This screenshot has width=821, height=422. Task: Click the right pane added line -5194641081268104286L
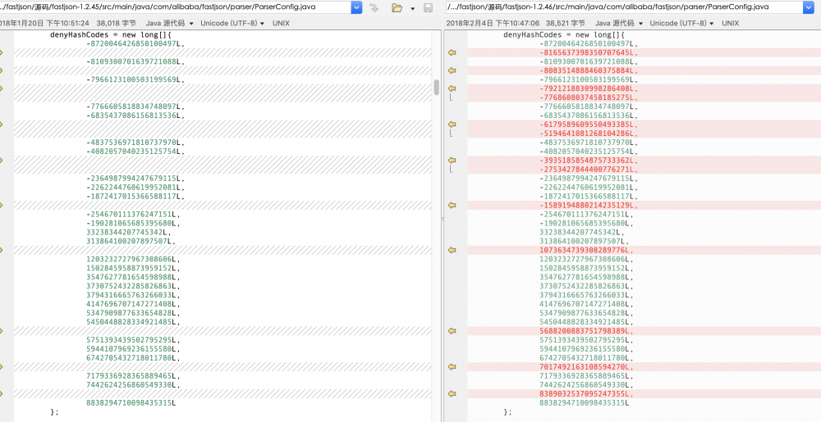pyautogui.click(x=589, y=134)
